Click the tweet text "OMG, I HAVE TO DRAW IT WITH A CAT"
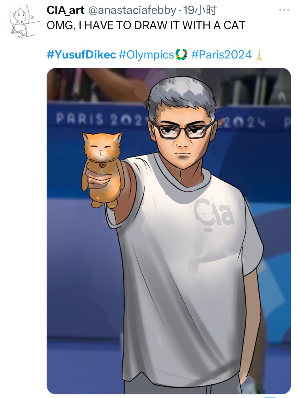Image resolution: width=298 pixels, height=398 pixels. (146, 25)
